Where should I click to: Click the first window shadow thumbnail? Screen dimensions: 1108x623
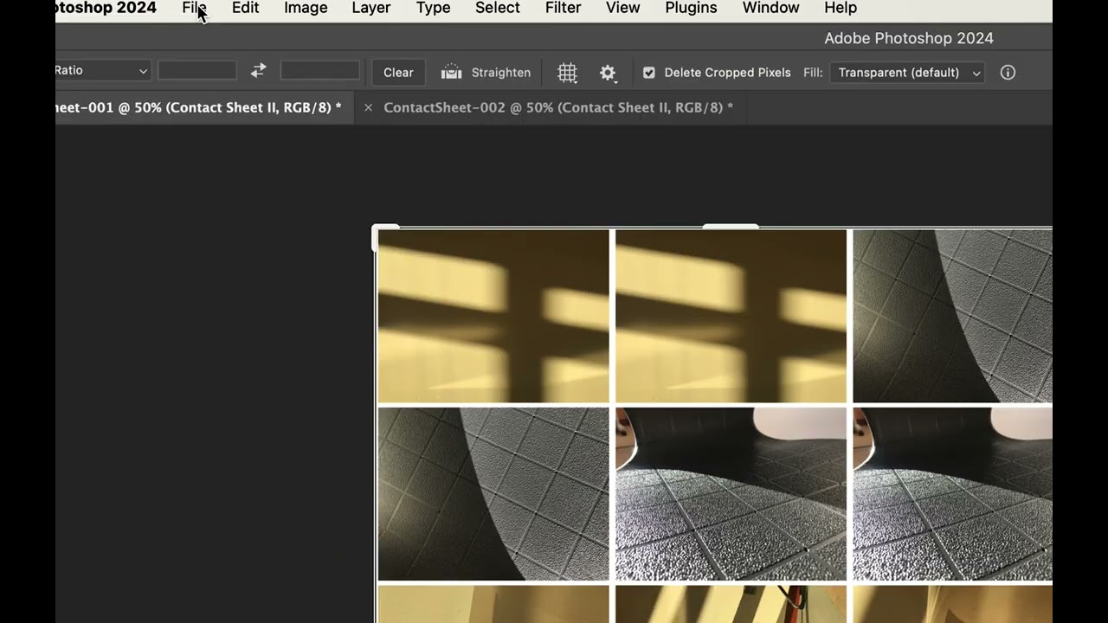(x=493, y=316)
